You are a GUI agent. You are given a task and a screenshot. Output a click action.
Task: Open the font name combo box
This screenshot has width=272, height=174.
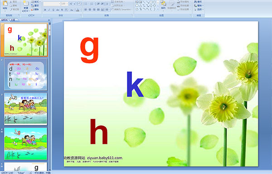point(52,4)
